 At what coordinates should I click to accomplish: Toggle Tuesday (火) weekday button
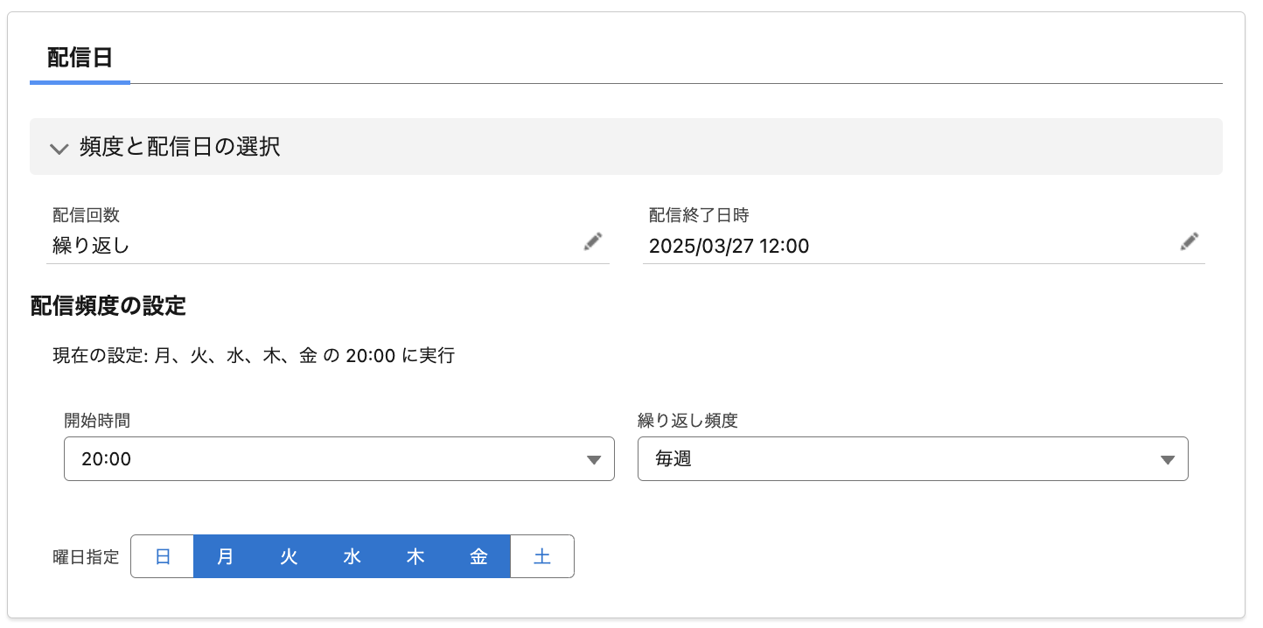(289, 557)
